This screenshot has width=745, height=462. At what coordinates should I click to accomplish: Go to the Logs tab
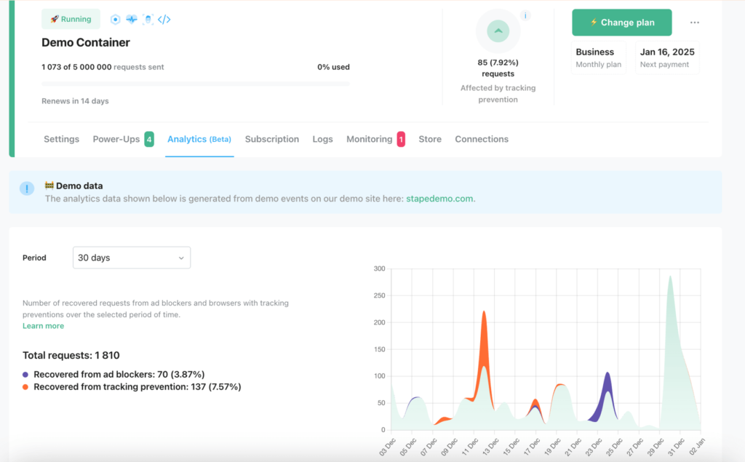coord(322,139)
